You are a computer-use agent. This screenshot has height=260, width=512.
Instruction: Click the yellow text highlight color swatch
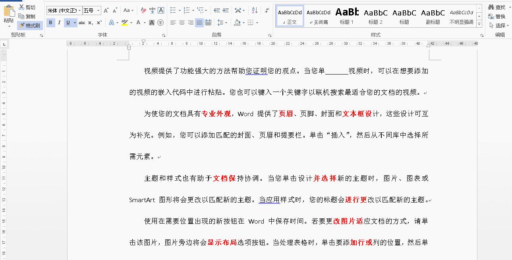(124, 23)
